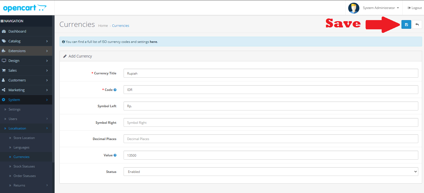Click the Value field help icon
This screenshot has width=424, height=193.
point(115,155)
